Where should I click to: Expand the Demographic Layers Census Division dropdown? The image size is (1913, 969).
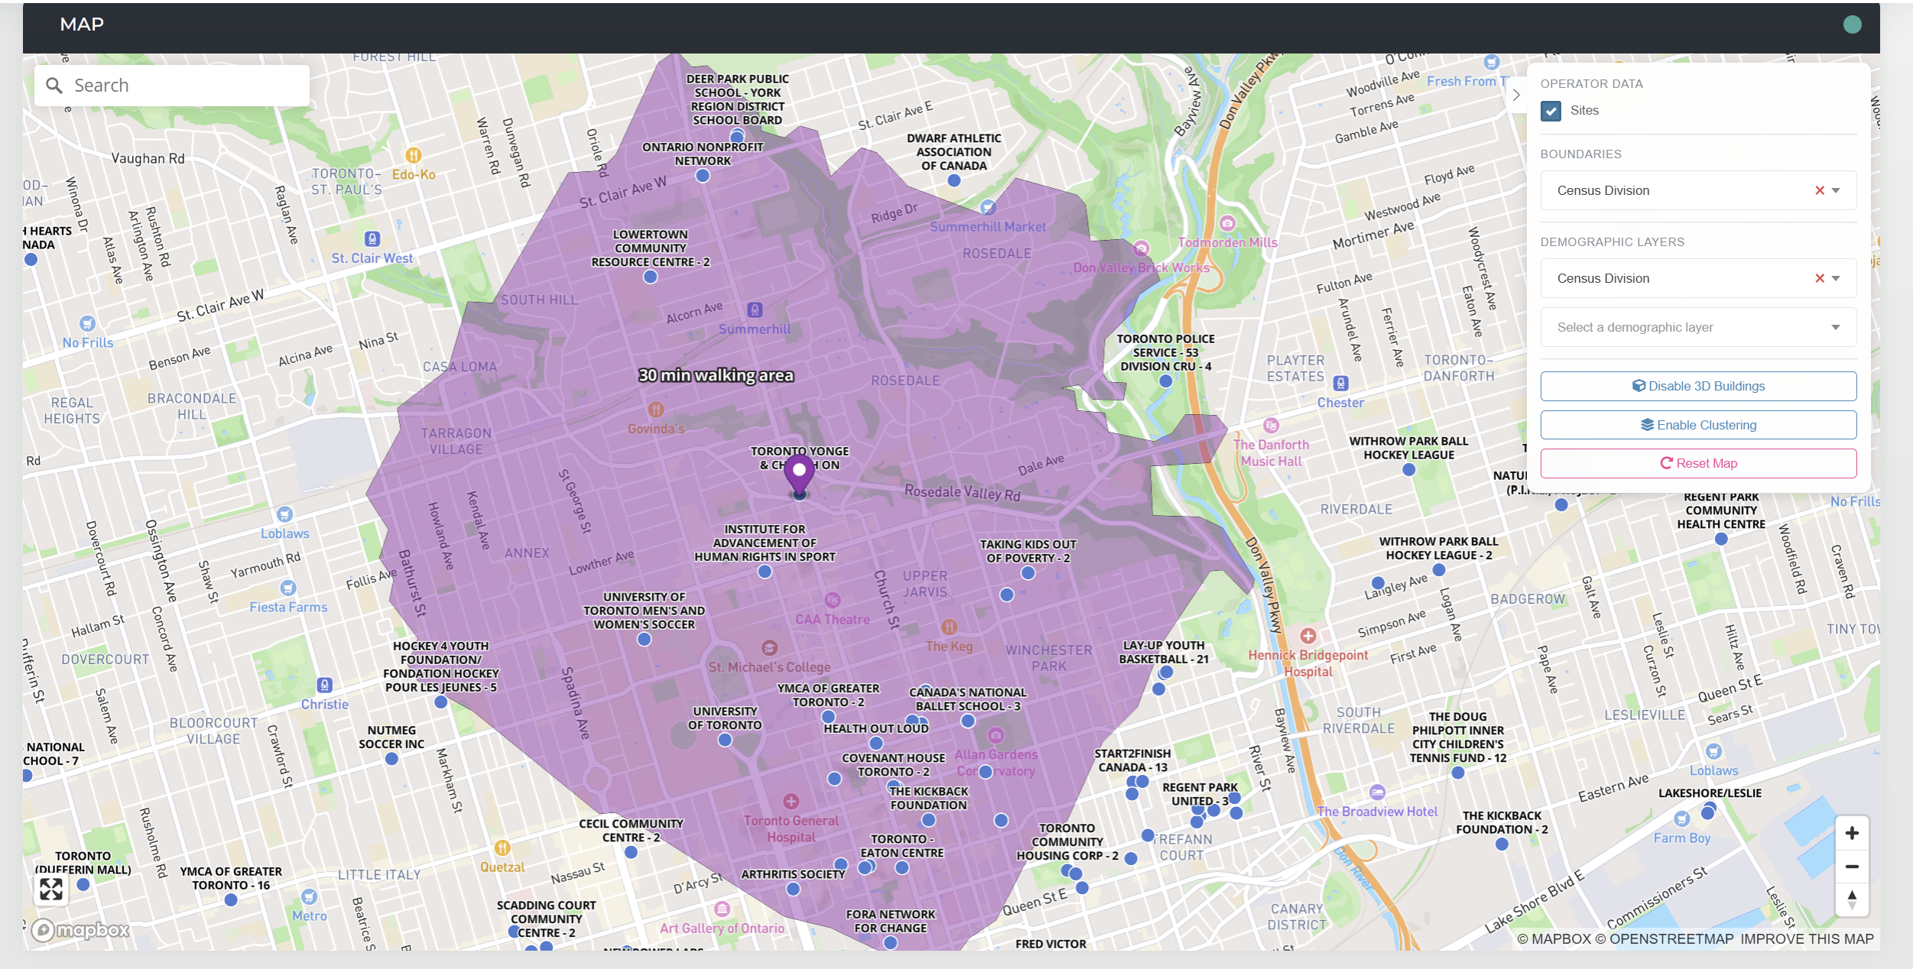tap(1836, 278)
